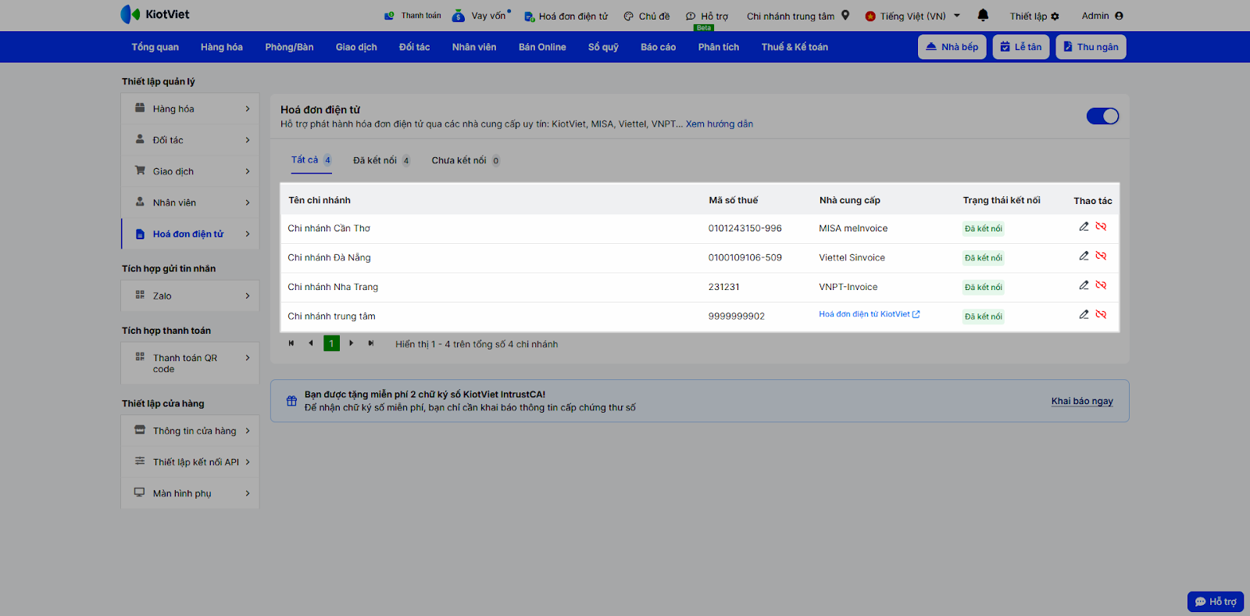Expand the Giao dịch settings chevron
Viewport: 1250px width, 616px height.
pyautogui.click(x=248, y=171)
